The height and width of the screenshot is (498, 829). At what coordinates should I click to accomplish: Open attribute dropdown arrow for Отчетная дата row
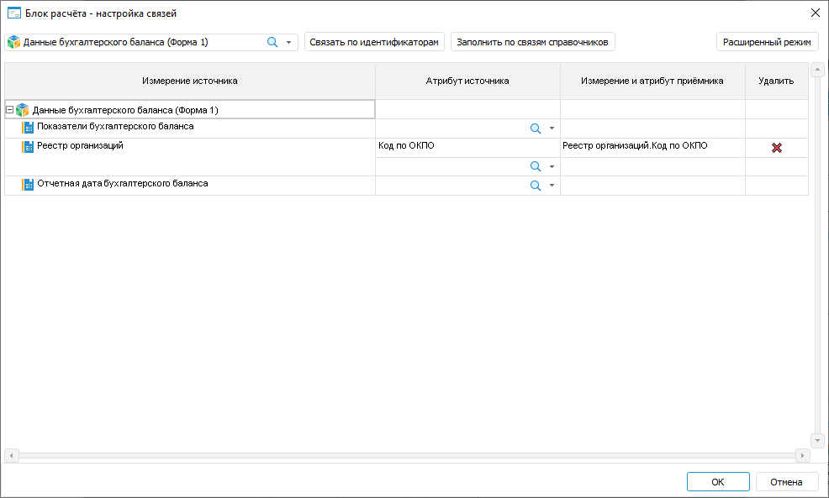click(x=552, y=186)
